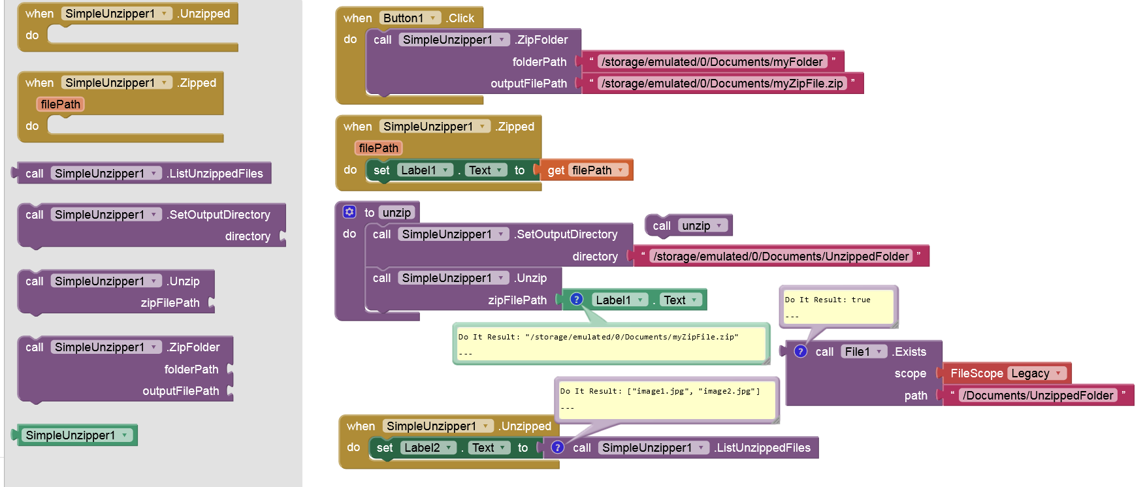Open SimpleUnzipper1 dropdown in the event that sets Label2

(438, 426)
